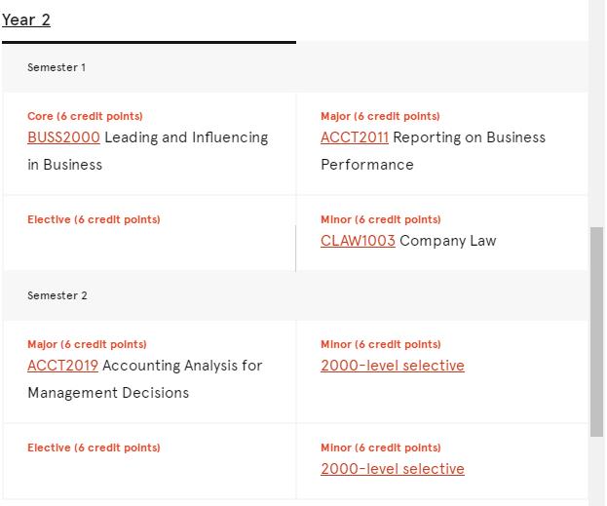Open the ACCT2011 unit link
The width and height of the screenshot is (607, 506).
[x=355, y=137]
